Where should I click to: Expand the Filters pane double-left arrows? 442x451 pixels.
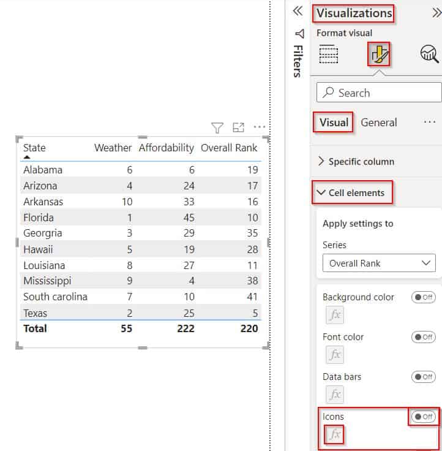(x=298, y=11)
